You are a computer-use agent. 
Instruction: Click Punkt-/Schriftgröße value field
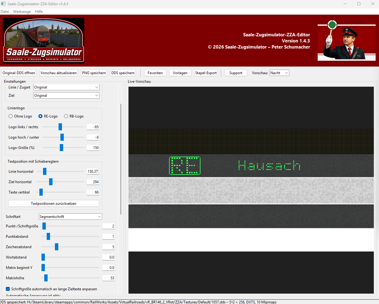point(109,226)
